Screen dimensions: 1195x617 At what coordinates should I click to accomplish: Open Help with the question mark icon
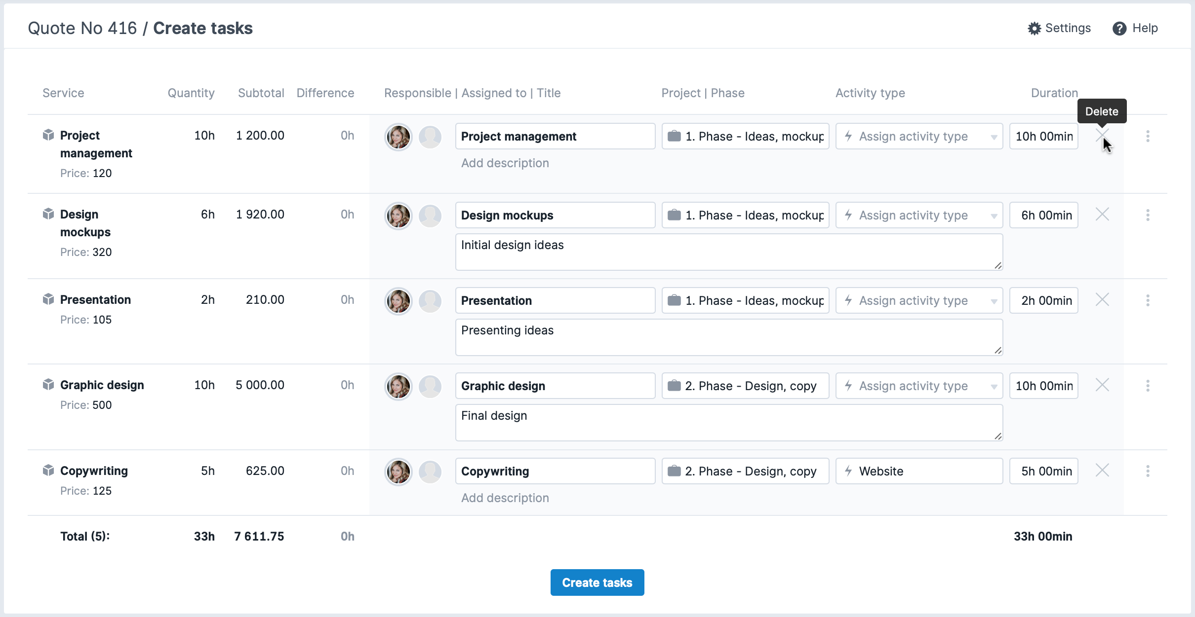(x=1135, y=28)
